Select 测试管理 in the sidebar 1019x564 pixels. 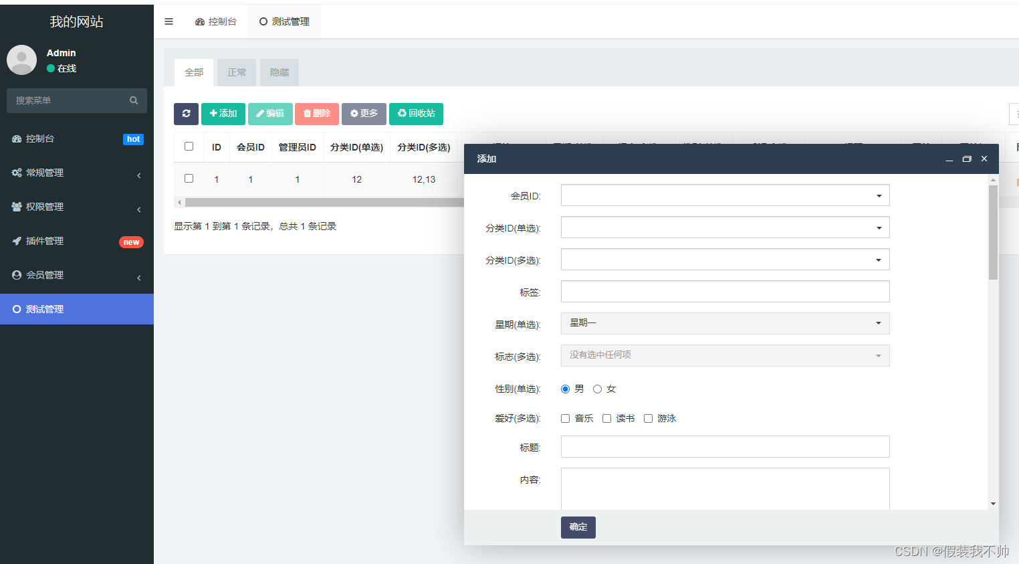coord(77,309)
